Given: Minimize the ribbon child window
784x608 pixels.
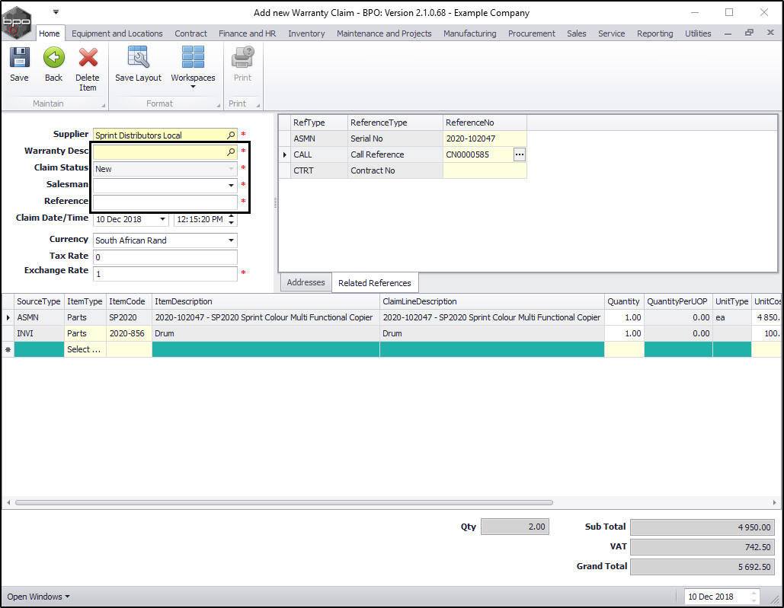Looking at the screenshot, I should [x=728, y=33].
